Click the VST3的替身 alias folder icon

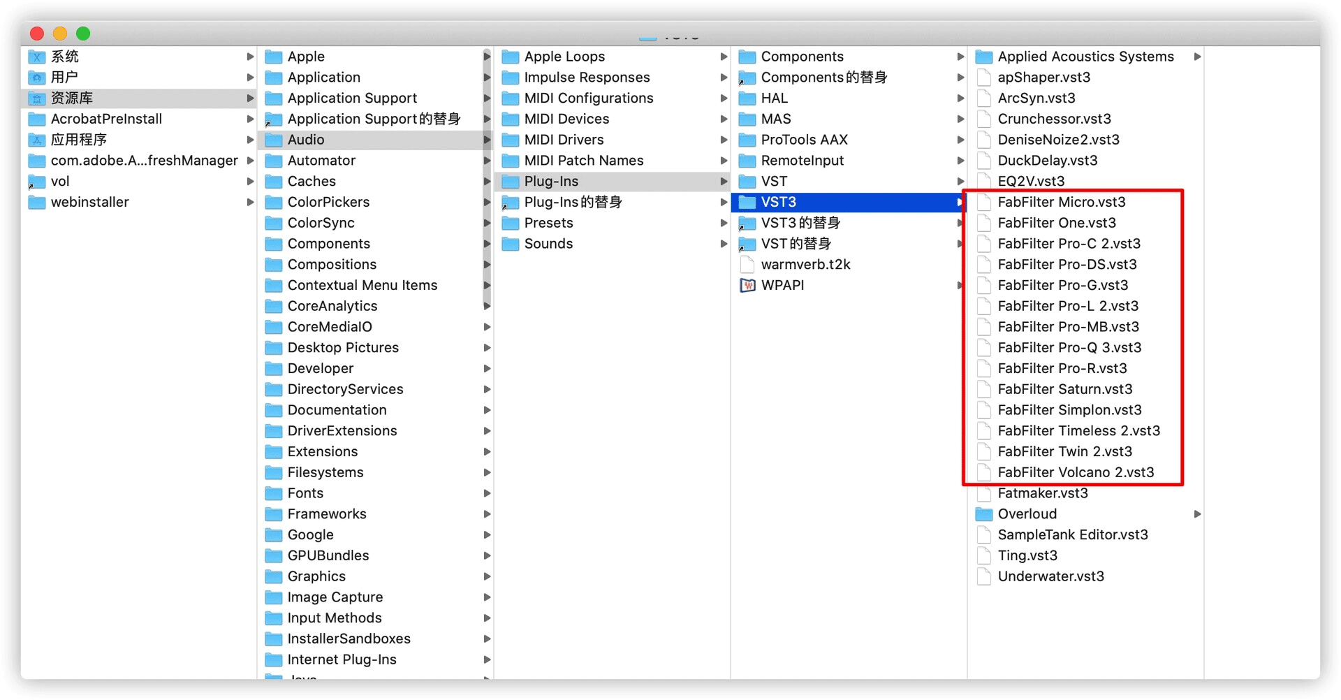click(x=747, y=224)
